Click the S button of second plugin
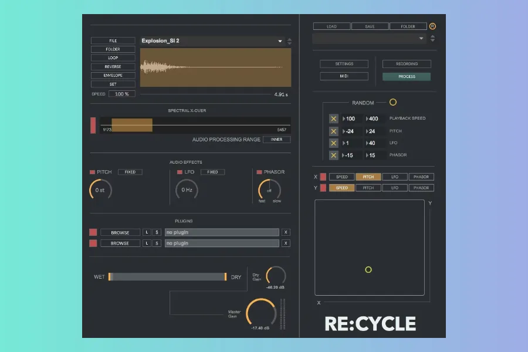This screenshot has width=528, height=352. [157, 243]
